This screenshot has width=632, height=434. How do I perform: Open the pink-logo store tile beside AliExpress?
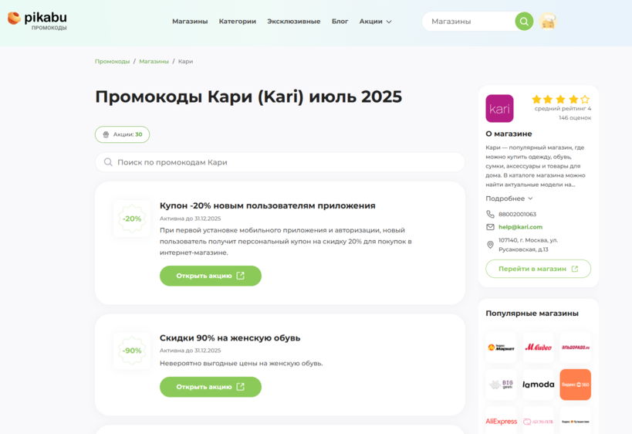(538, 421)
